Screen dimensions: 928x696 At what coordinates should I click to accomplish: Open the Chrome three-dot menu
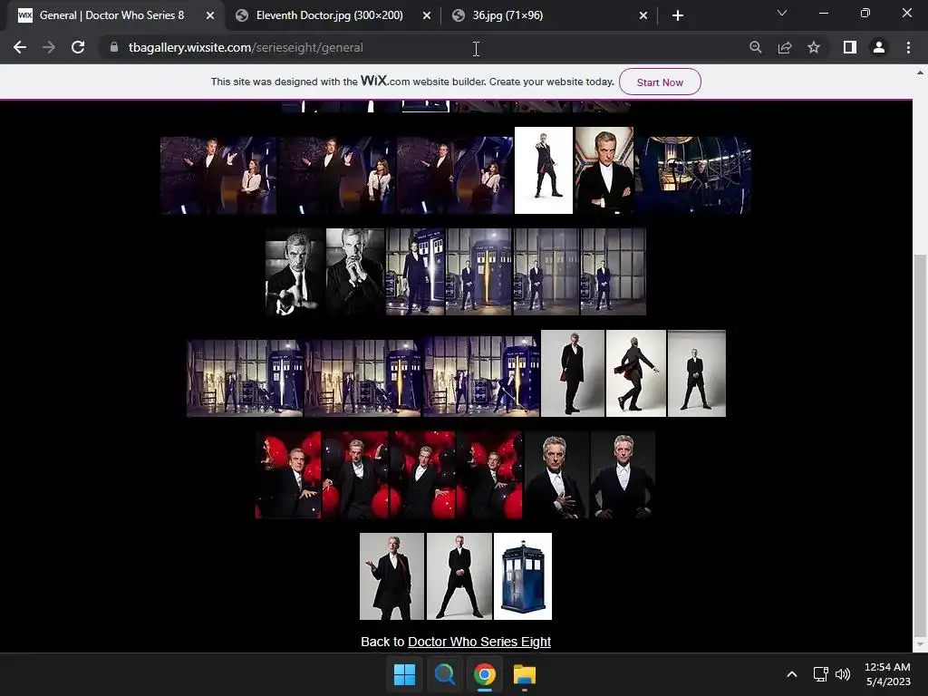[908, 47]
